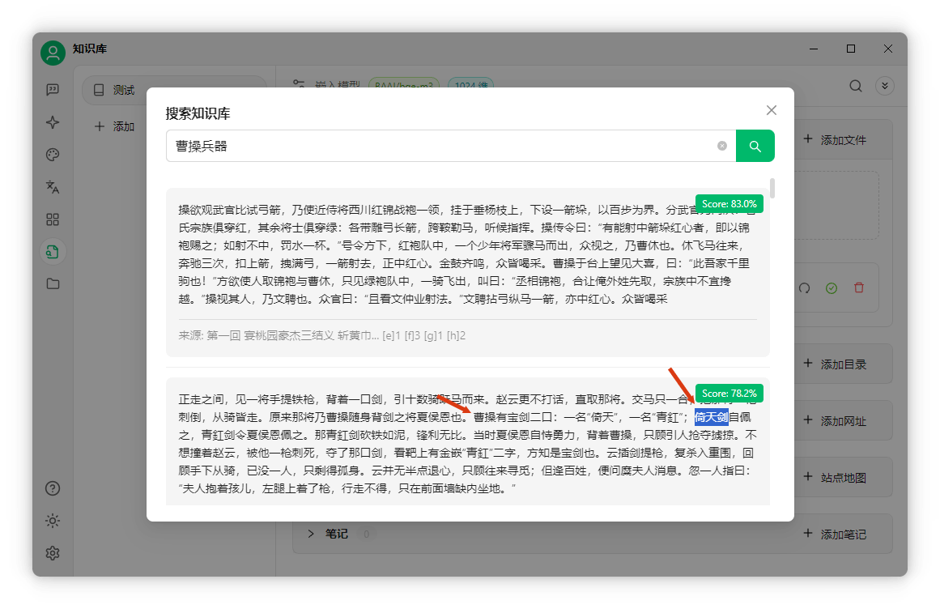Click the green search button in dialog
Image resolution: width=940 pixels, height=609 pixels.
pyautogui.click(x=755, y=146)
